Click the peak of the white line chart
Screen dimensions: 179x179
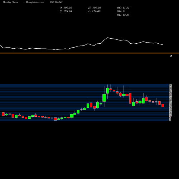(107, 38)
